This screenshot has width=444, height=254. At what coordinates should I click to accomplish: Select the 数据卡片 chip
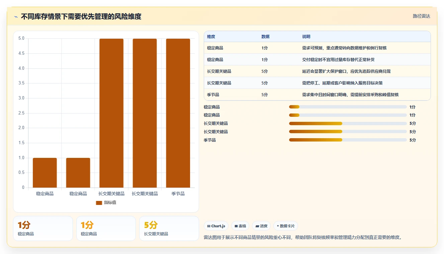(285, 226)
